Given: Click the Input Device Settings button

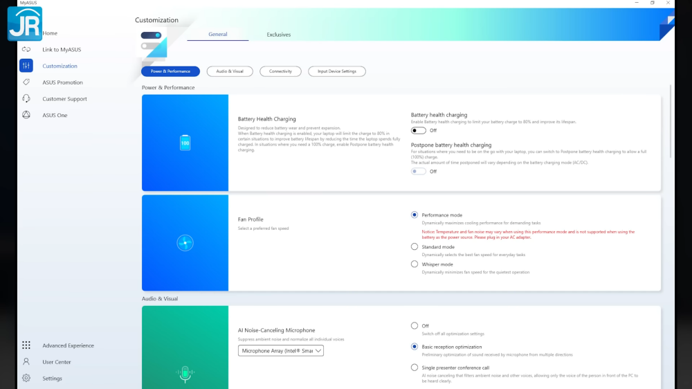Looking at the screenshot, I should [x=337, y=71].
